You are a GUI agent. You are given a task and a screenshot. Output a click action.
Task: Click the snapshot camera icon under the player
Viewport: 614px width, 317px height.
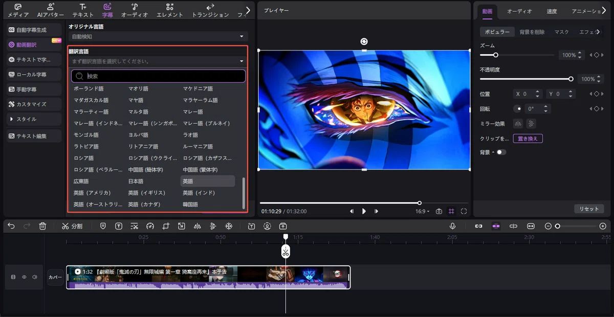(438, 210)
